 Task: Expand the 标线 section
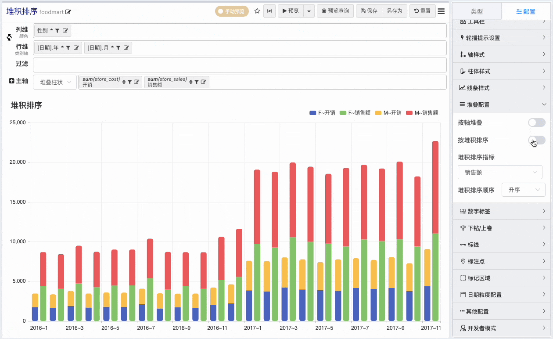coord(503,245)
